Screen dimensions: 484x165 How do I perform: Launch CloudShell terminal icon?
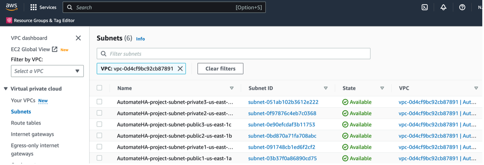(425, 7)
